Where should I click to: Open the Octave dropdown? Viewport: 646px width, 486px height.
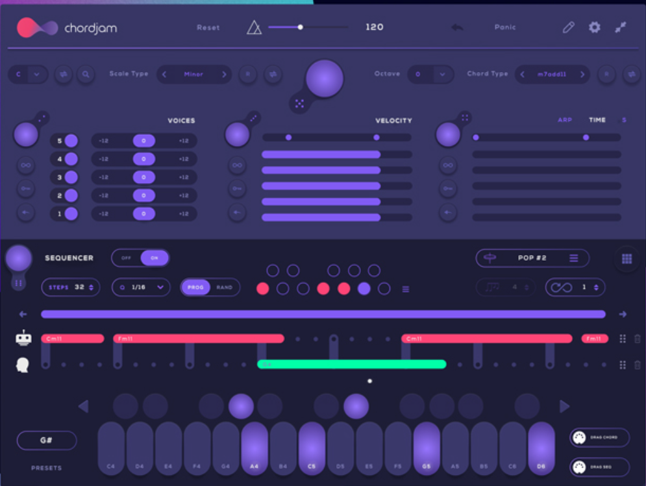point(430,74)
